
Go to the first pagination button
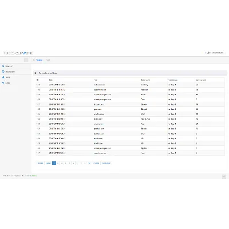40,163
